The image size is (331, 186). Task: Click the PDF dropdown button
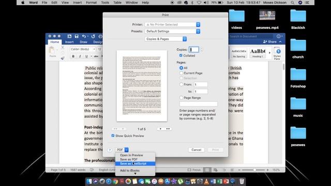coord(122,150)
